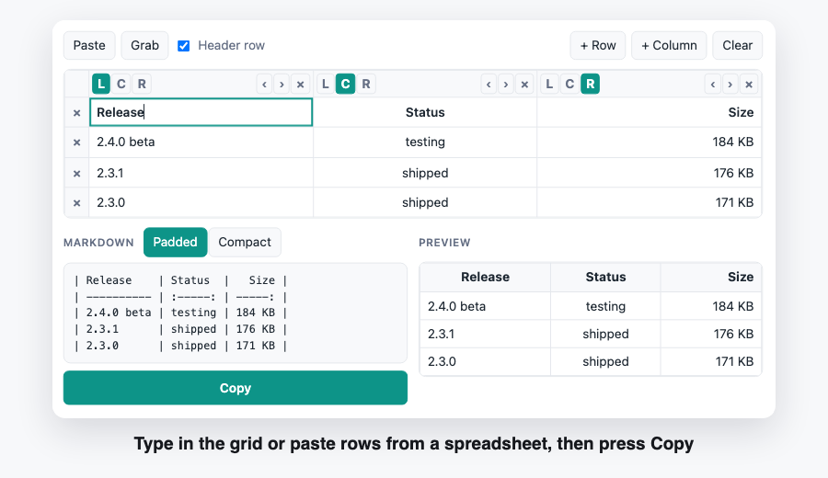
Task: Focus the Release header cell input
Action: pos(201,112)
